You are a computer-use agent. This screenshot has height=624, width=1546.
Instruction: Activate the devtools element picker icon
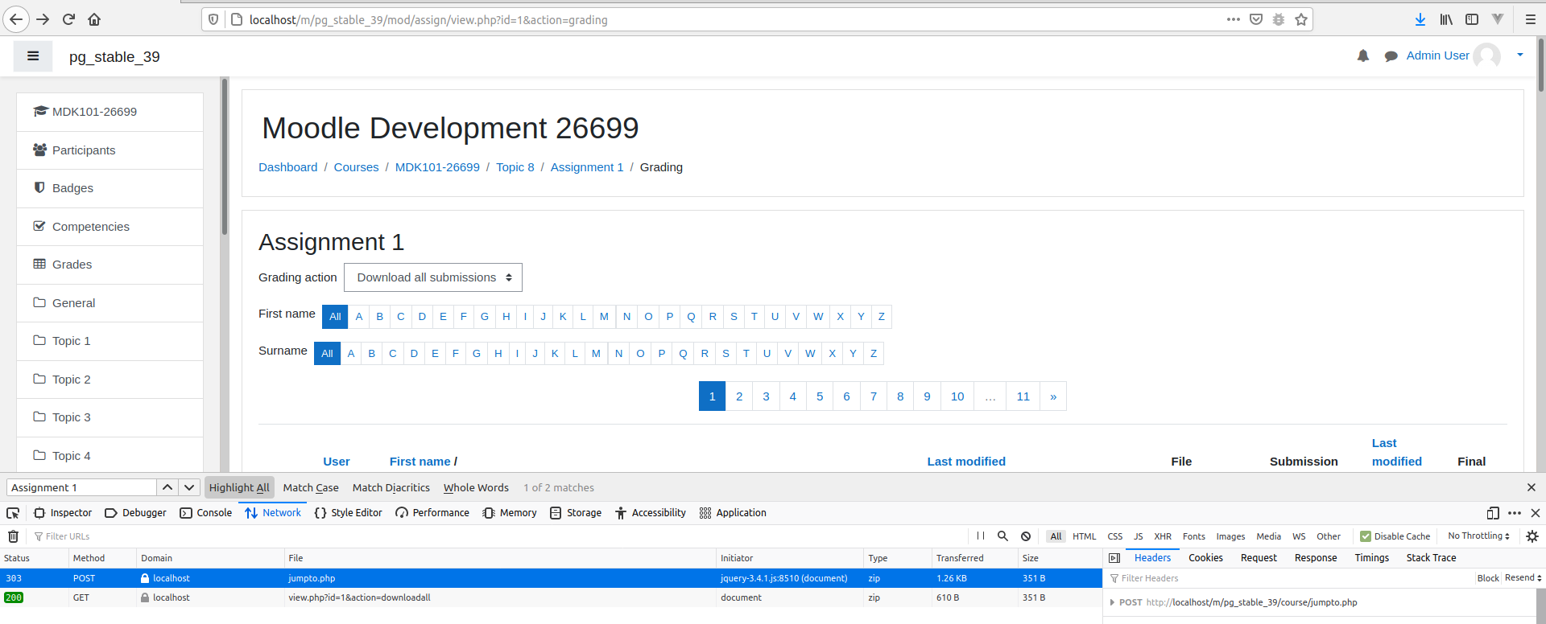[13, 513]
